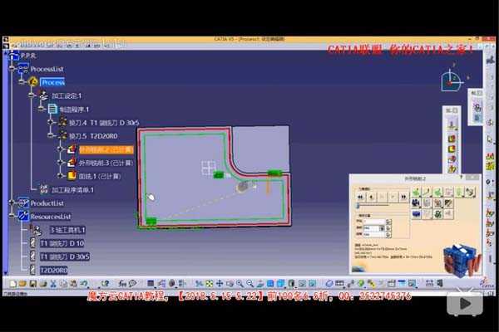
Task: Click the Cut scissors icon
Action: 53,283
